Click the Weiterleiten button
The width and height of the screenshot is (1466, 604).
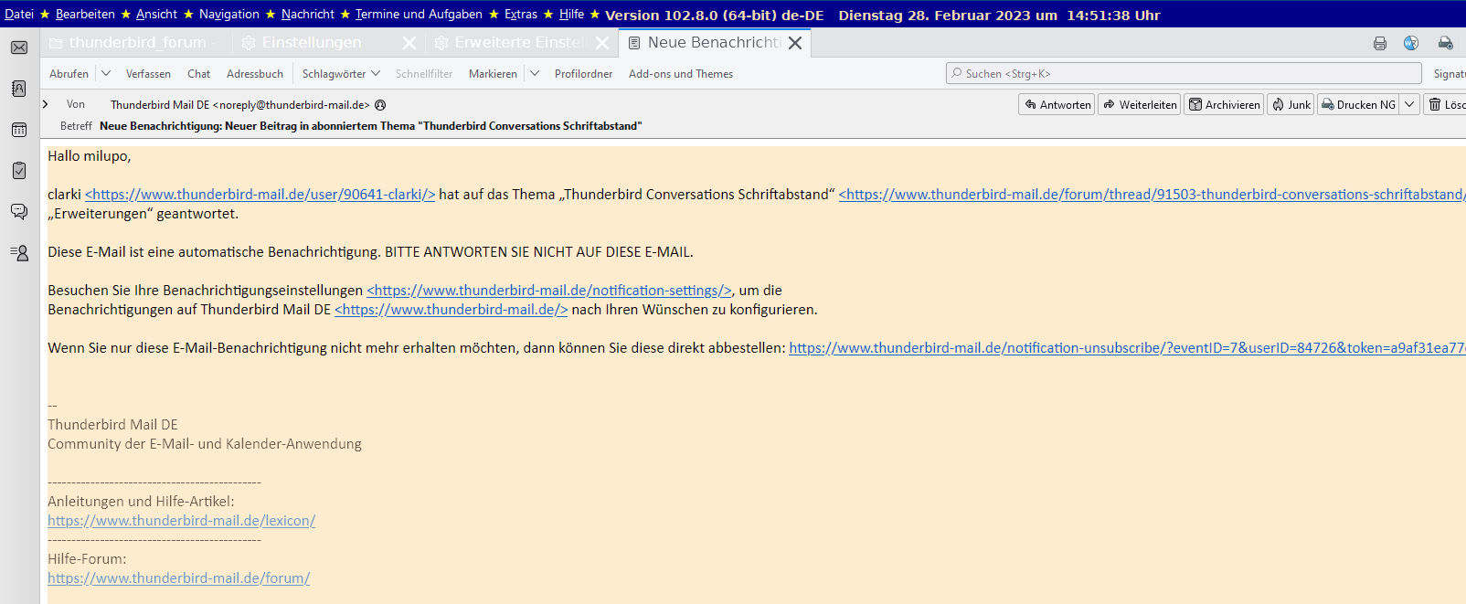pyautogui.click(x=1139, y=104)
